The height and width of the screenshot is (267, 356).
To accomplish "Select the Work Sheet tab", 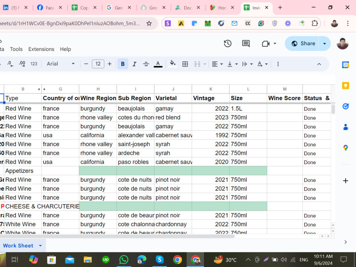I will pos(18,246).
